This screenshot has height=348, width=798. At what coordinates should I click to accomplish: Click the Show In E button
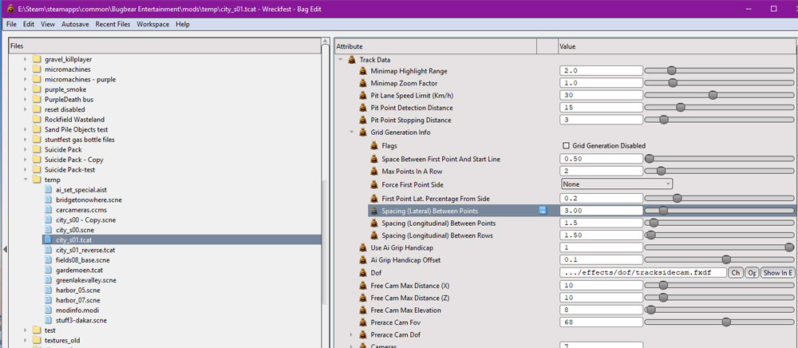click(x=777, y=273)
